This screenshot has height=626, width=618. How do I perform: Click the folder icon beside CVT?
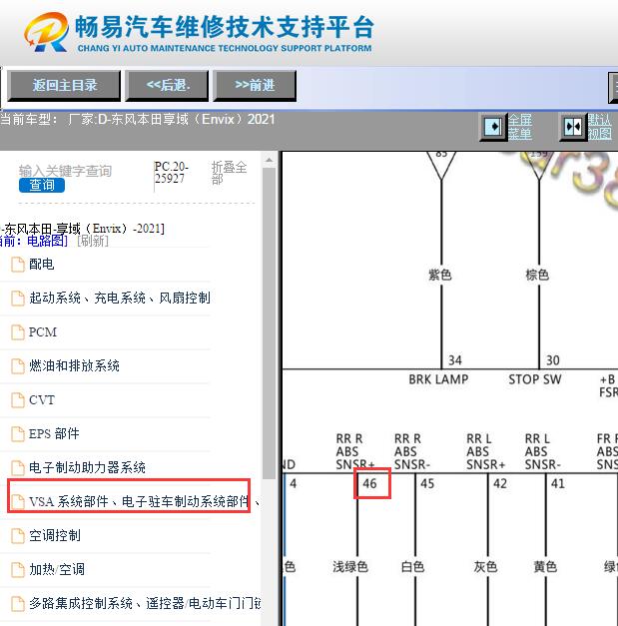point(18,400)
